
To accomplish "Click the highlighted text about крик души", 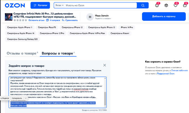I will (53, 104).
